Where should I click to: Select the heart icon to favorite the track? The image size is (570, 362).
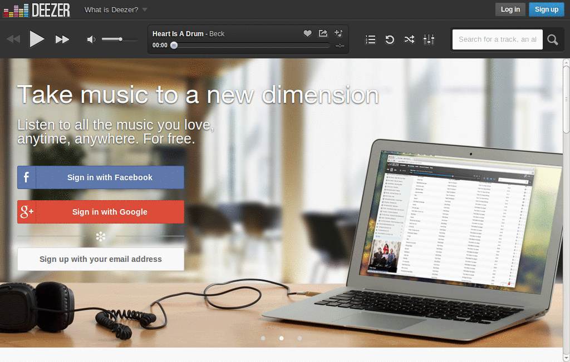(308, 33)
